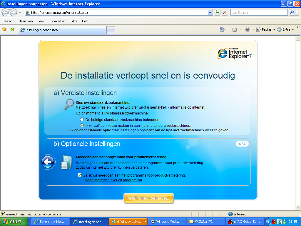Click the RSS feeds icon
Viewport: 301px width, 226px height.
pyautogui.click(x=235, y=30)
